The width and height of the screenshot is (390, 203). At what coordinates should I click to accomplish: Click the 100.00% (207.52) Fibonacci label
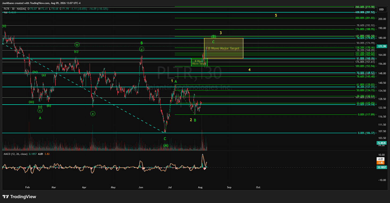point(364,12)
